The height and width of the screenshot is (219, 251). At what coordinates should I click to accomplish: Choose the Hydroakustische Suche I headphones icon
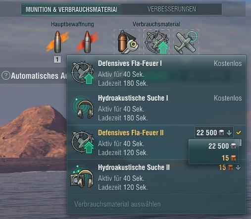pyautogui.click(x=83, y=108)
